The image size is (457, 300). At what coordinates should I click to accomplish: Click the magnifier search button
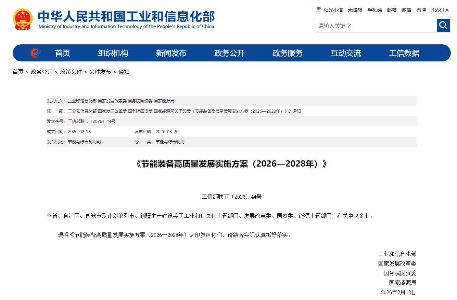click(443, 25)
